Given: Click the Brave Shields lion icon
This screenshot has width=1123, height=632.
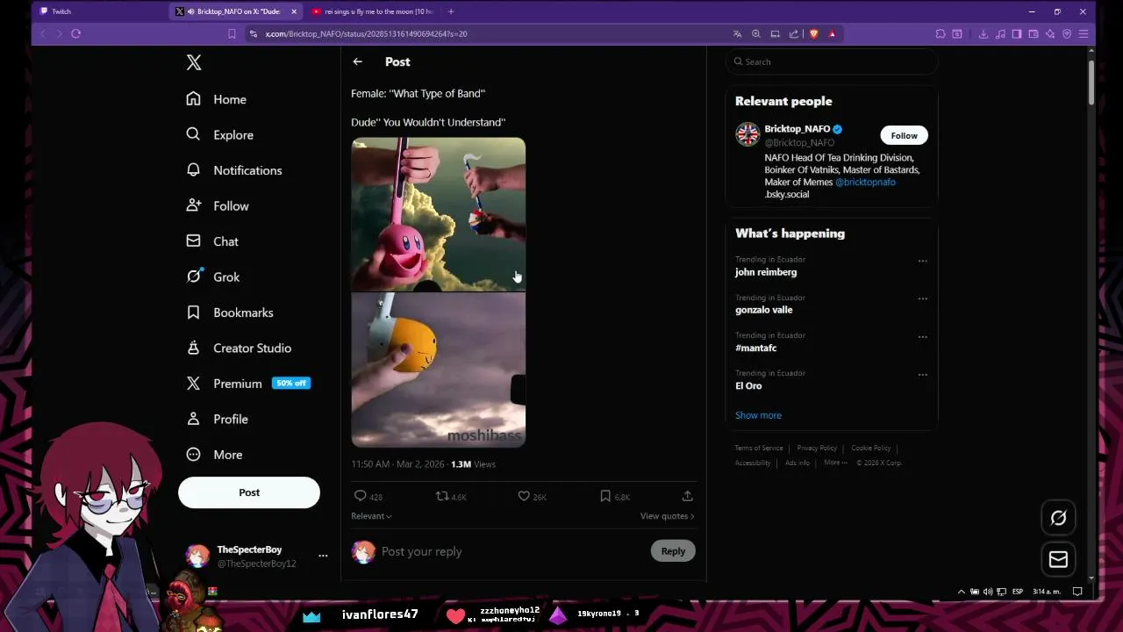Looking at the screenshot, I should pyautogui.click(x=813, y=33).
